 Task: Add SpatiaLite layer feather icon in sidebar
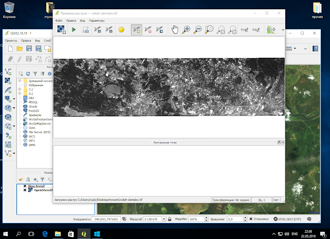8,90
